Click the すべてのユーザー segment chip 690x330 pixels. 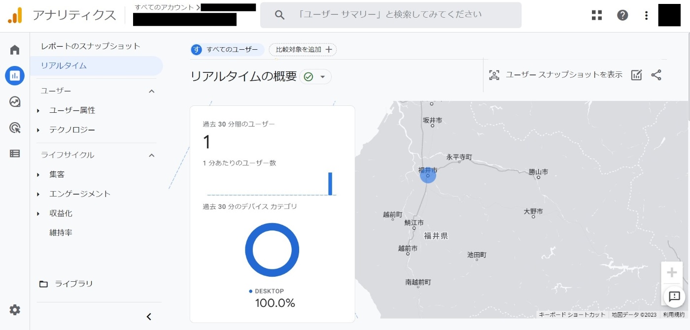228,49
